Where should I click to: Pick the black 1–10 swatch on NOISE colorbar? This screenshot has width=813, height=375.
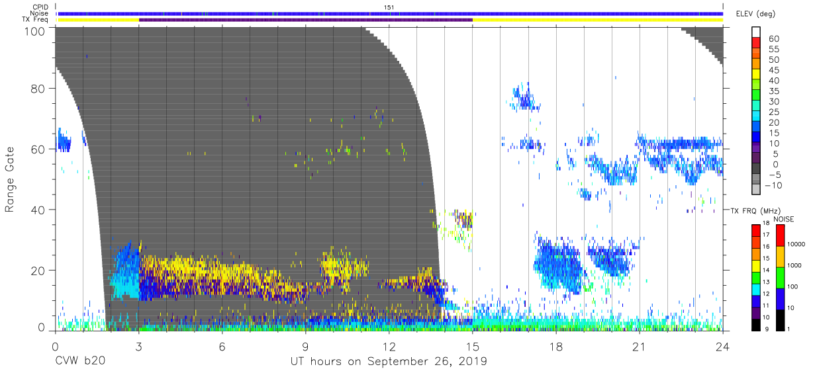click(779, 320)
